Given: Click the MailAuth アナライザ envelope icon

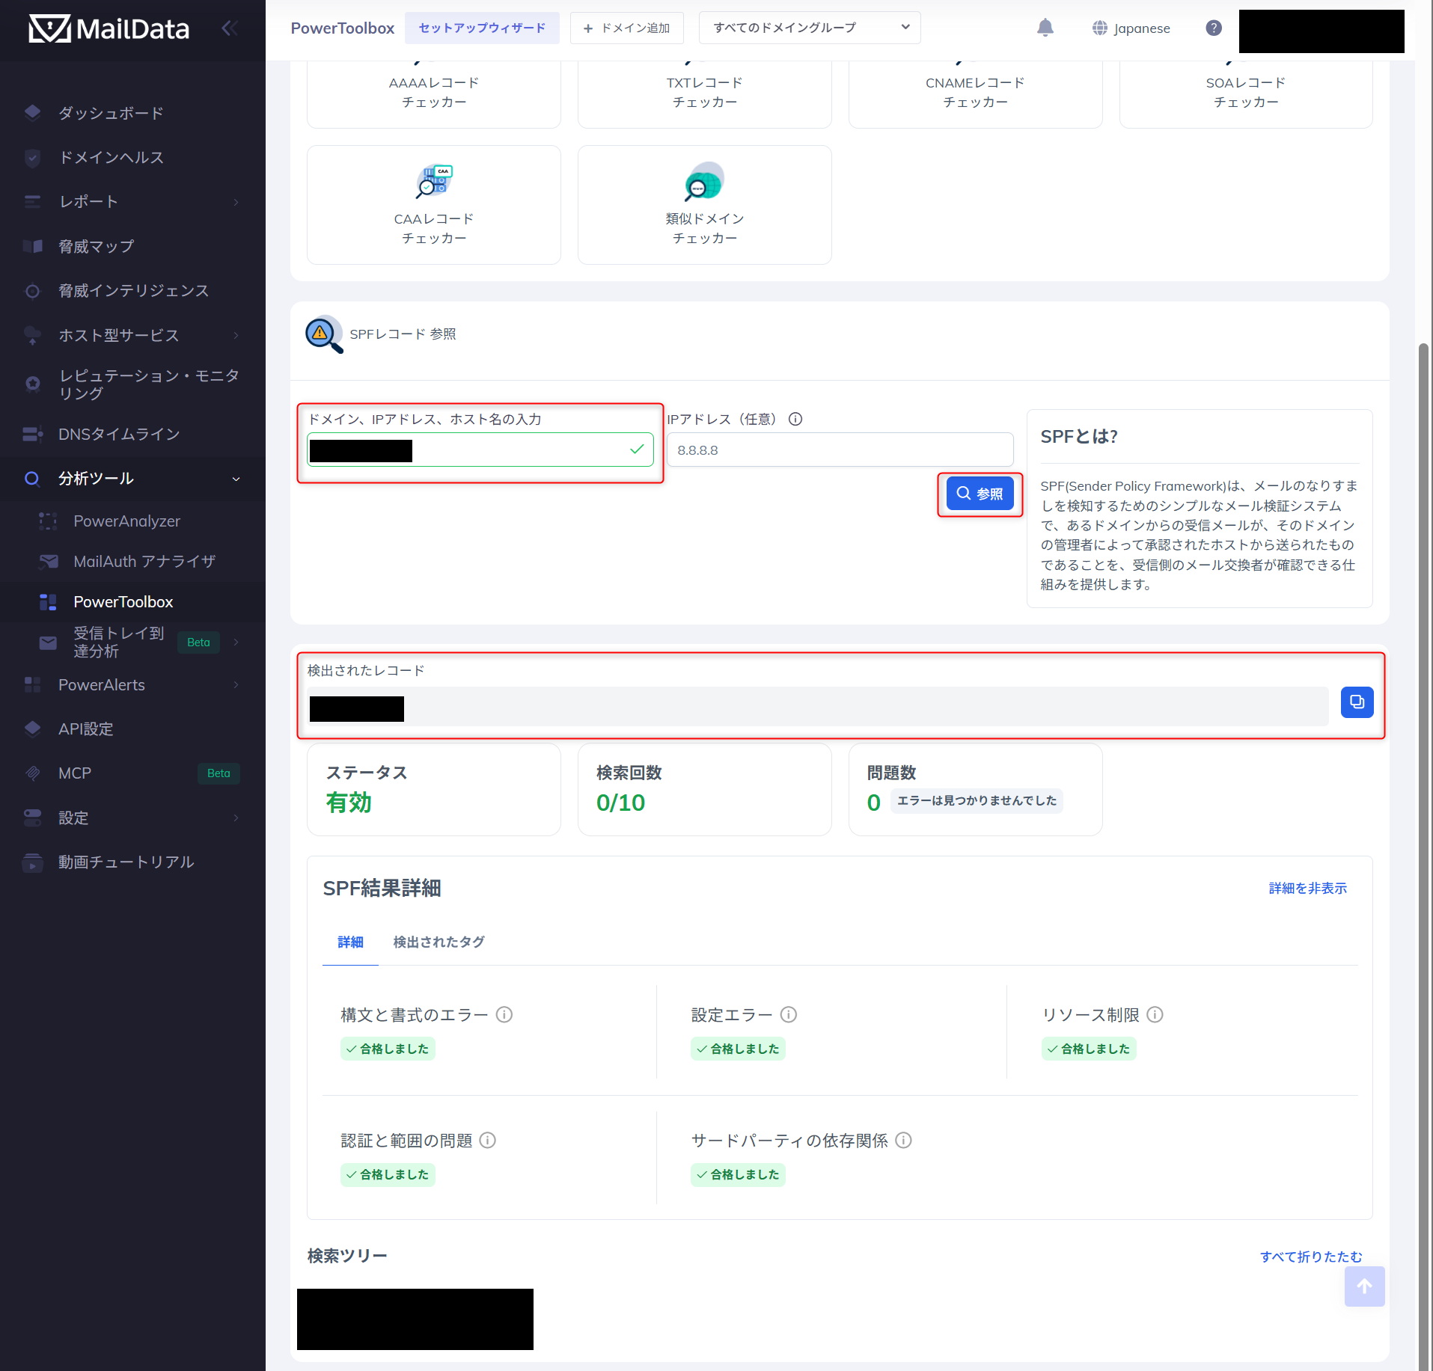Looking at the screenshot, I should click(x=48, y=562).
